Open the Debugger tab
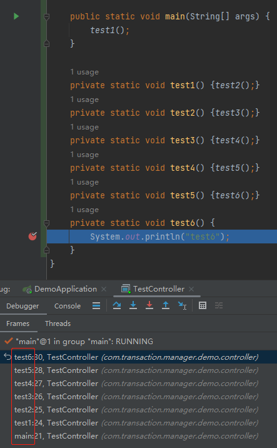 click(23, 306)
